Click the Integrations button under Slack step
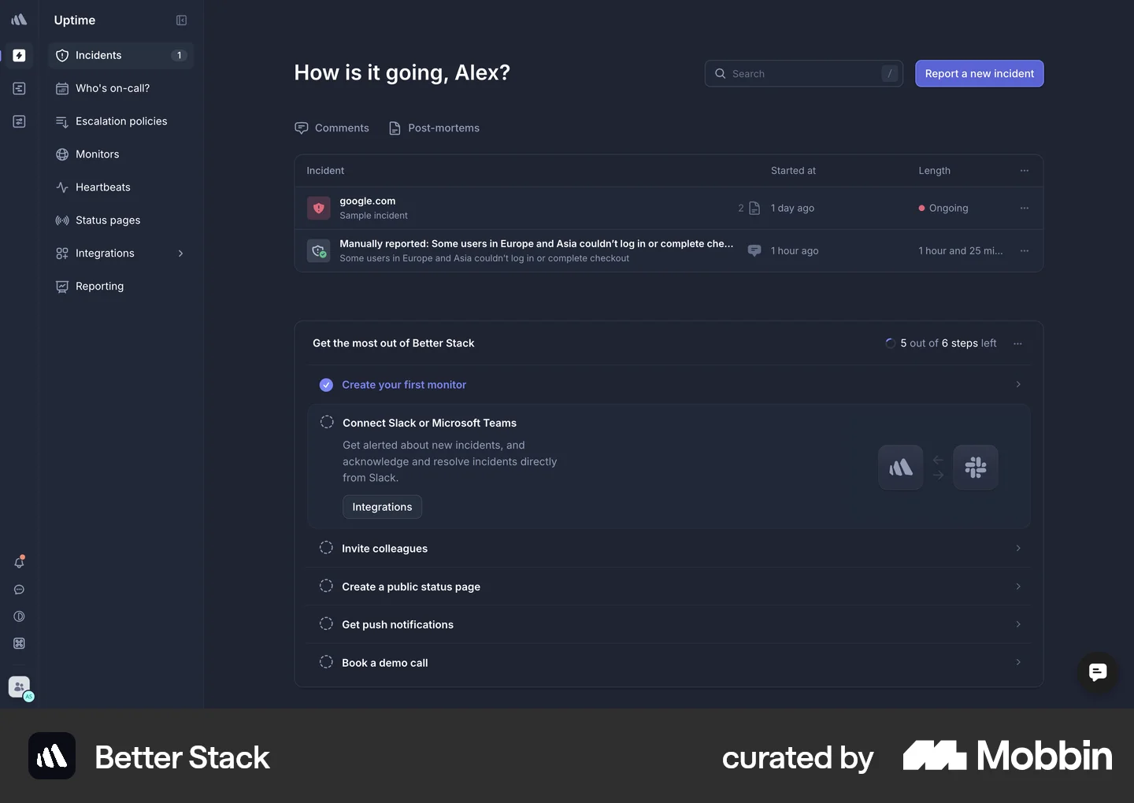 coord(382,507)
